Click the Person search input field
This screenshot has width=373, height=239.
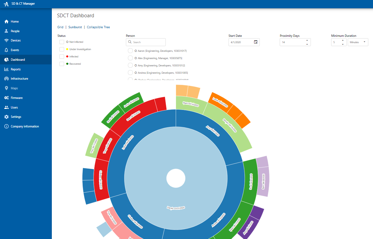(146, 42)
